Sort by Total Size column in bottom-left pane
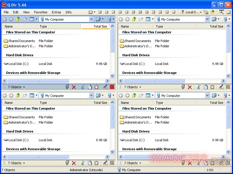Viewport: 233px width, 174px height. [95, 103]
